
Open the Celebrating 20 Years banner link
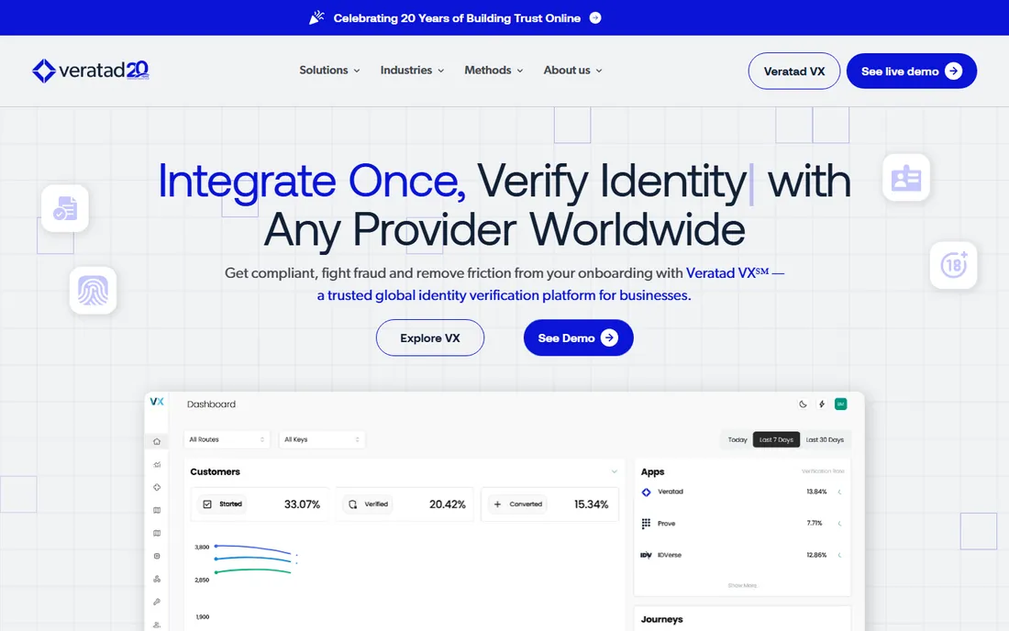457,18
